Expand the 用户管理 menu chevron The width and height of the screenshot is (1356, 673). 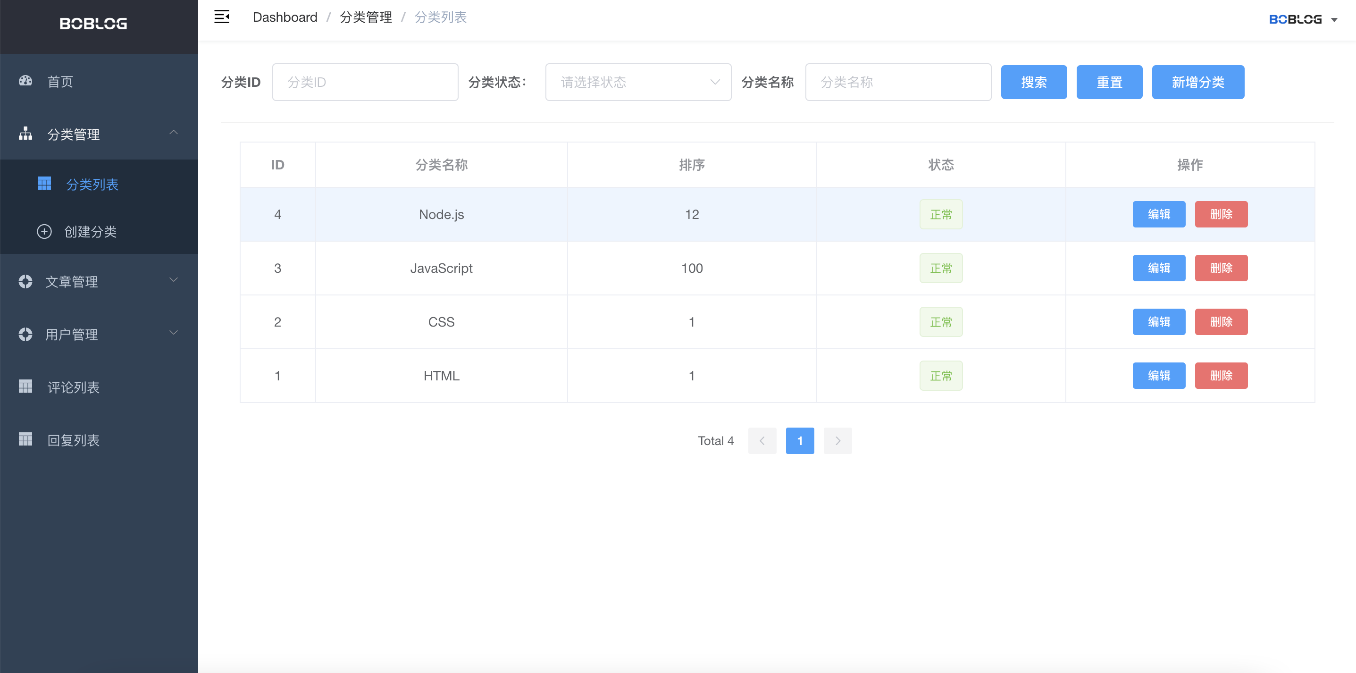pos(173,333)
